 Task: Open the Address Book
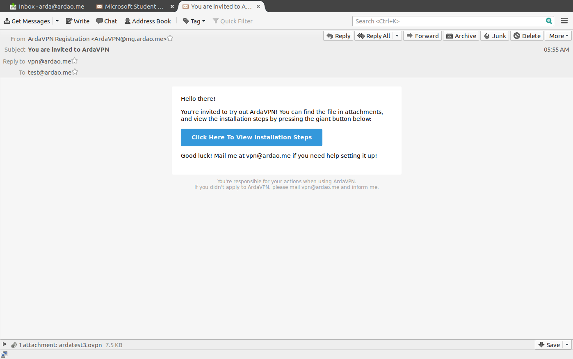[148, 21]
